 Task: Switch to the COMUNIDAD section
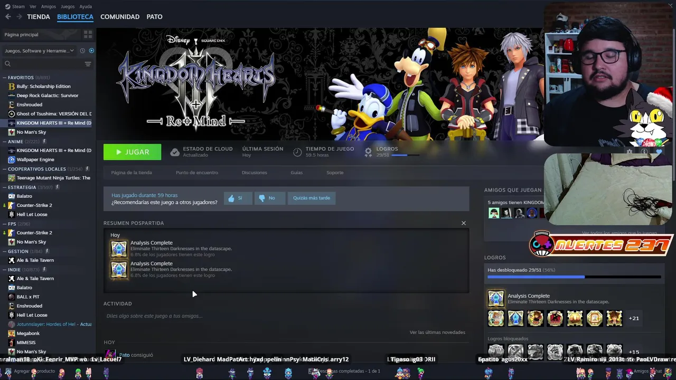(x=120, y=17)
